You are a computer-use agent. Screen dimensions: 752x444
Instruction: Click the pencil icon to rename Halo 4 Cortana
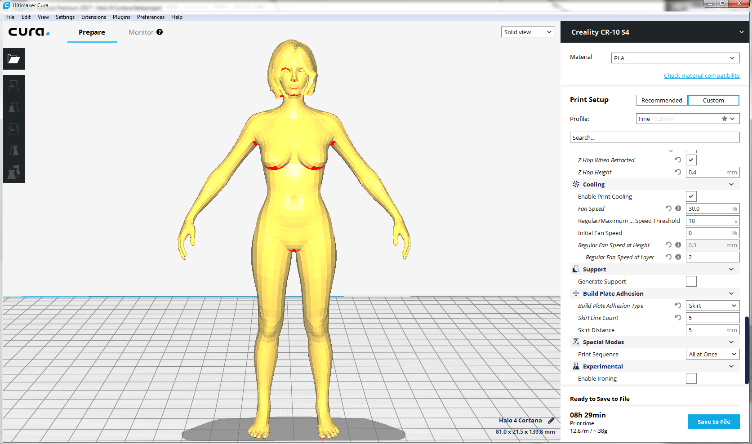(x=551, y=421)
